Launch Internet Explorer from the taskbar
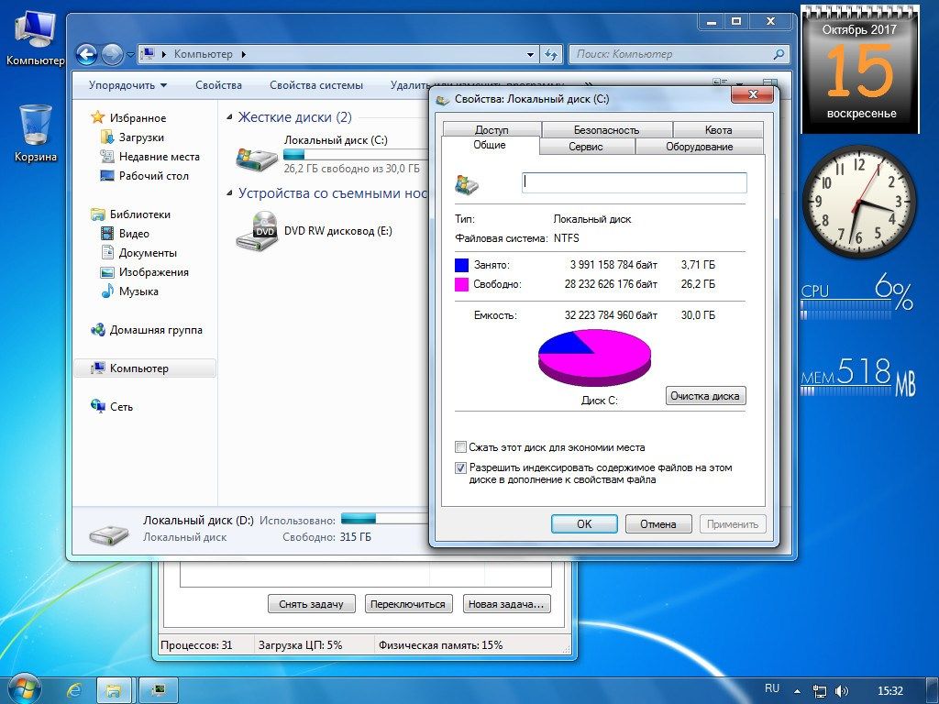 [x=74, y=690]
